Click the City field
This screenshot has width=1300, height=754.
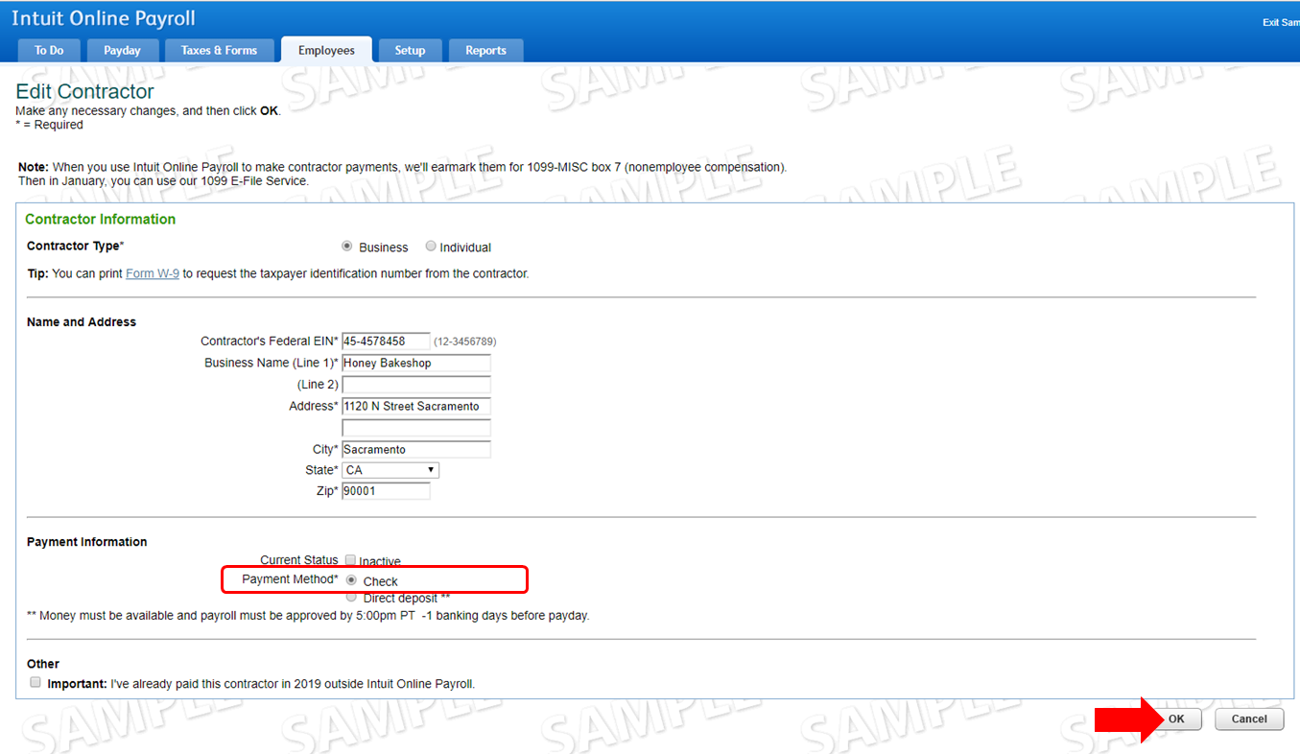pyautogui.click(x=416, y=449)
